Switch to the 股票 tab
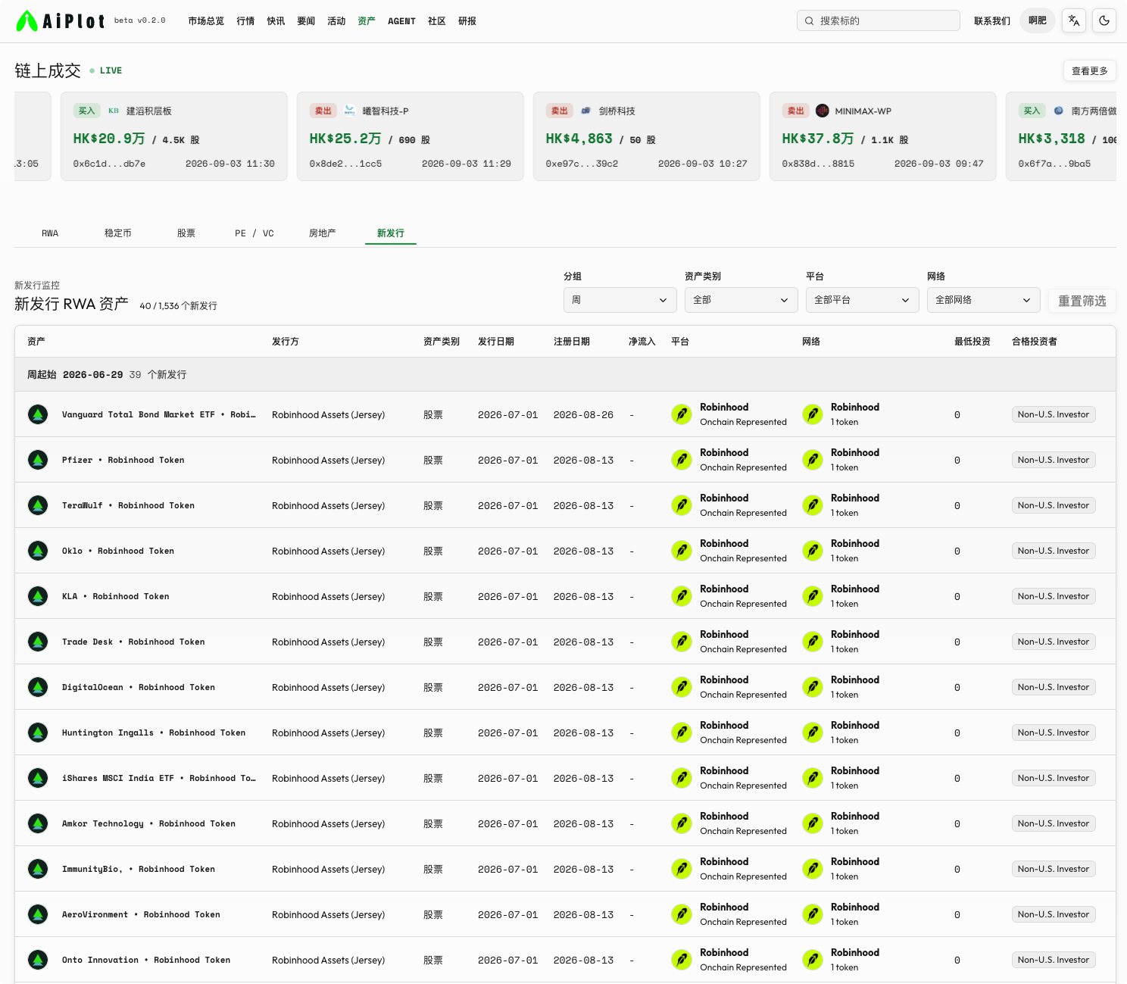1127x984 pixels. pyautogui.click(x=186, y=233)
